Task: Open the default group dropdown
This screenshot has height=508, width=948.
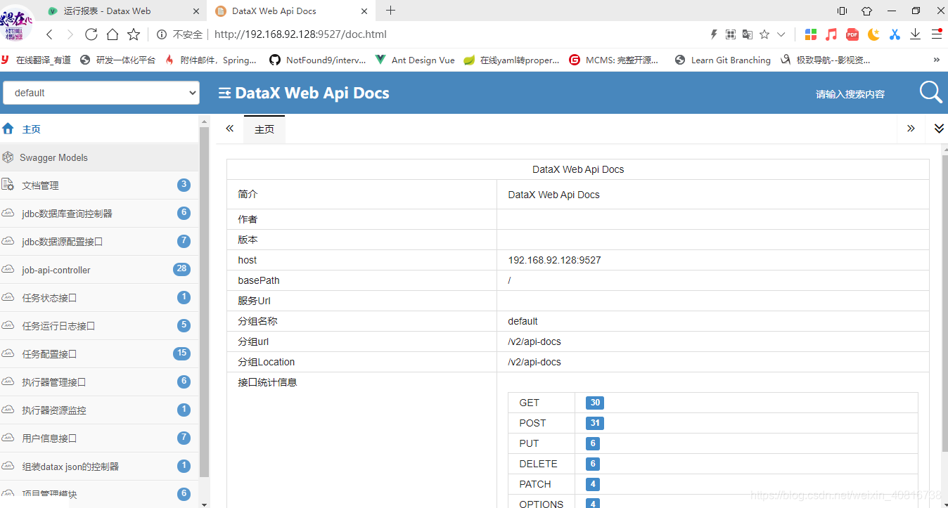Action: point(101,93)
